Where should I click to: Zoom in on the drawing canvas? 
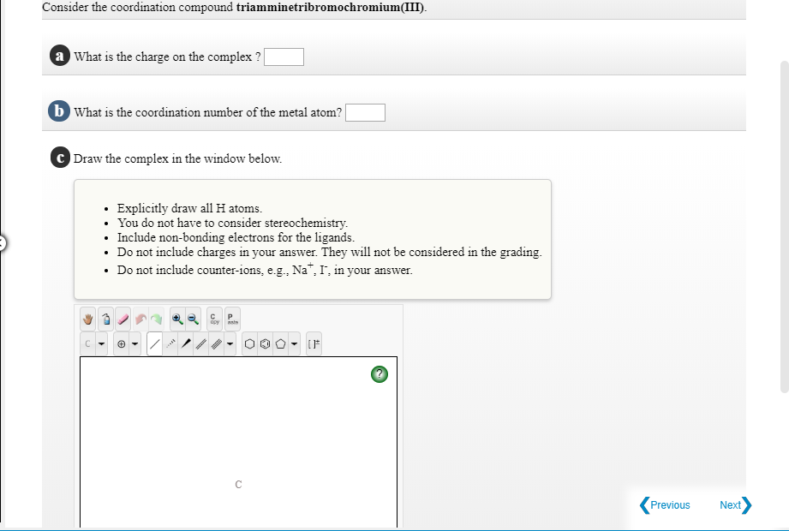click(177, 319)
